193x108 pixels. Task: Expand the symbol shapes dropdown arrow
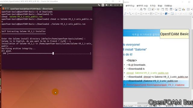point(144,14)
